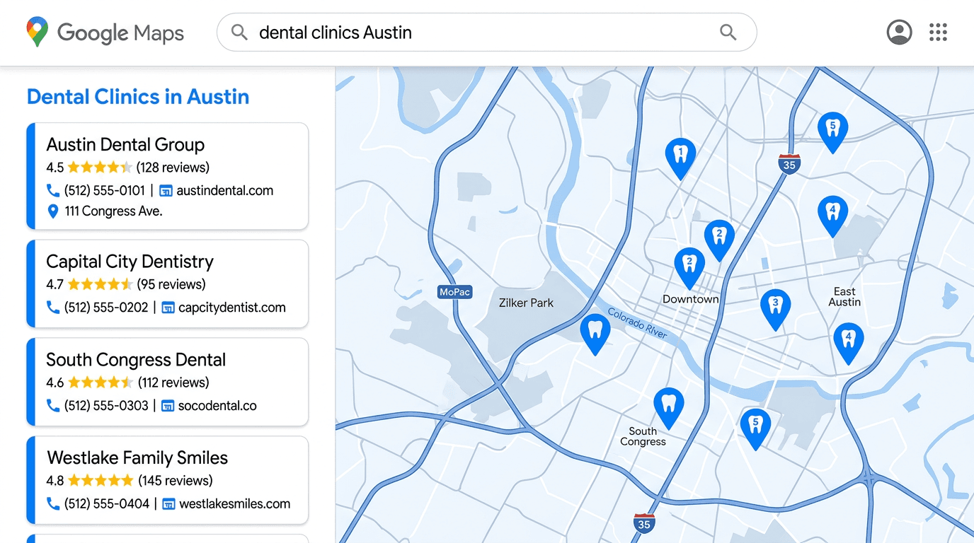Click phone icon on South Congress Dental card
The image size is (974, 543).
click(52, 406)
